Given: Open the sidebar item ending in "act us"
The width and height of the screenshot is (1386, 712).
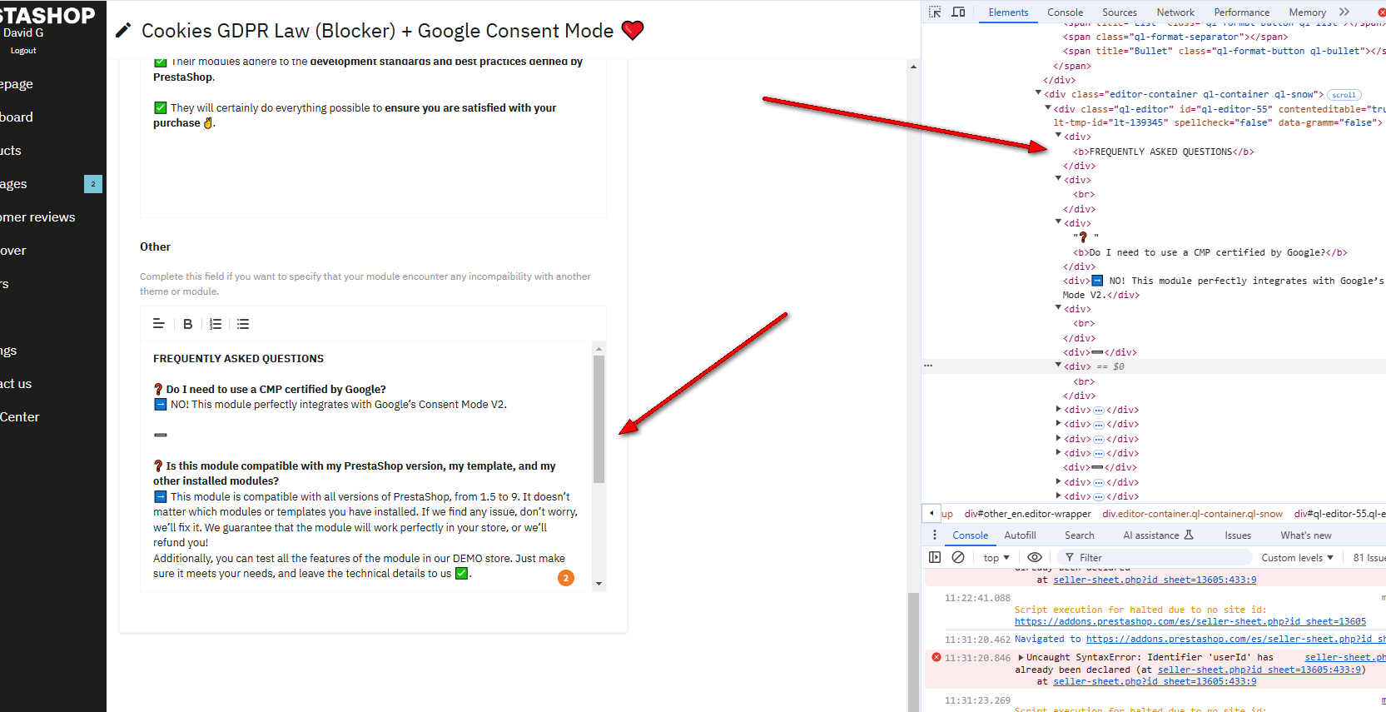Looking at the screenshot, I should [x=16, y=384].
